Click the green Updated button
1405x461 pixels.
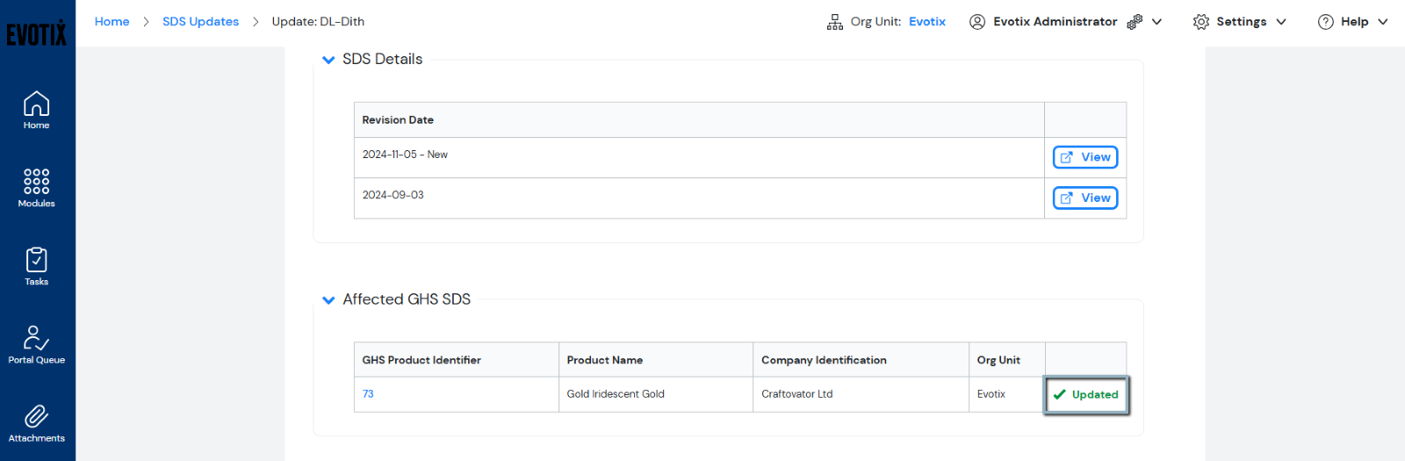point(1085,395)
